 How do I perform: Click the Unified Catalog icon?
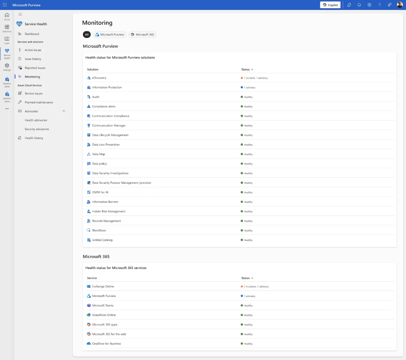(89, 240)
